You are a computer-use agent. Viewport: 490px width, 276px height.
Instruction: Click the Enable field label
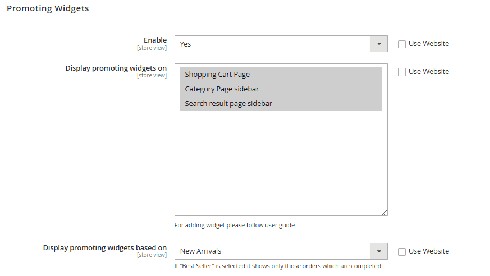(155, 40)
